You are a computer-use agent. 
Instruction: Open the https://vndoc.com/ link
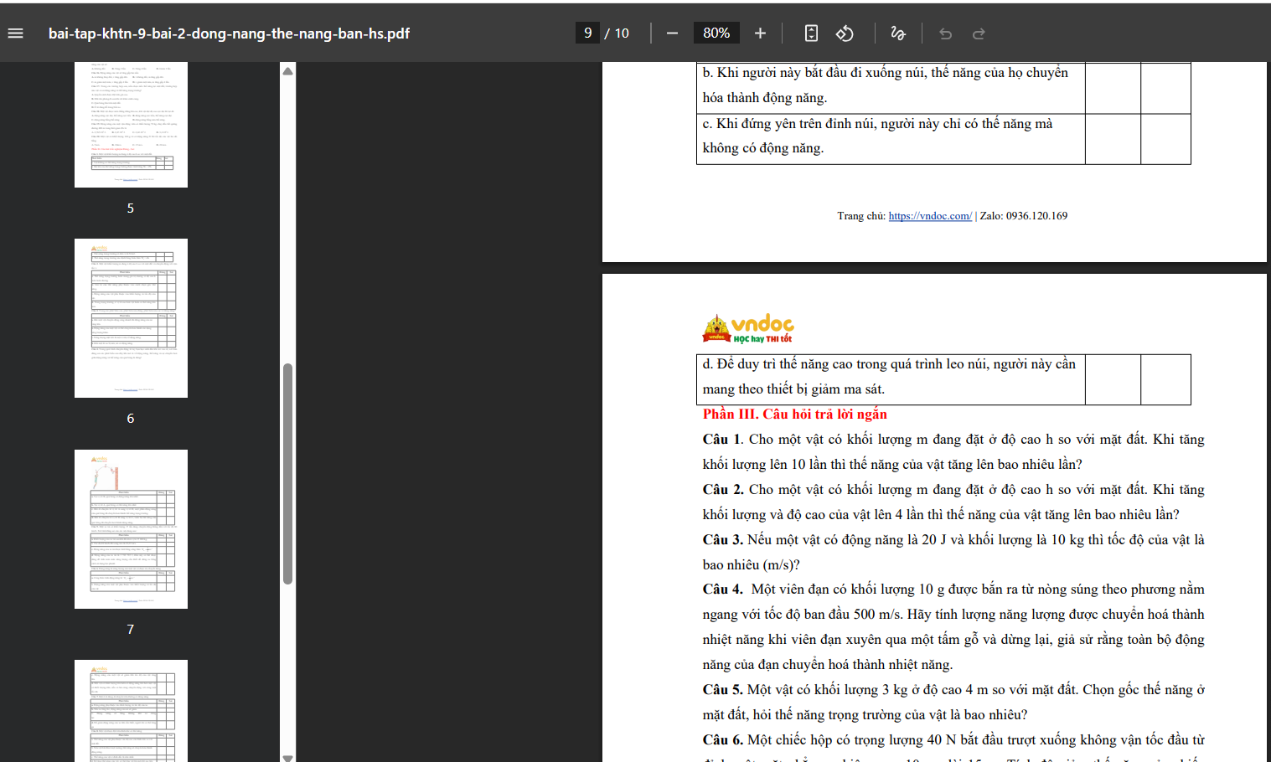click(x=930, y=216)
